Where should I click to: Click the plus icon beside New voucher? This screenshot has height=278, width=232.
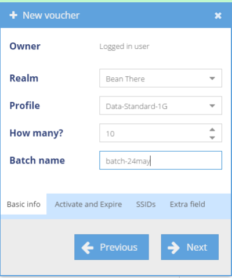13,15
